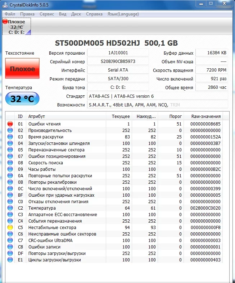Click the Текущее column header
This screenshot has height=283, width=235.
(119, 117)
